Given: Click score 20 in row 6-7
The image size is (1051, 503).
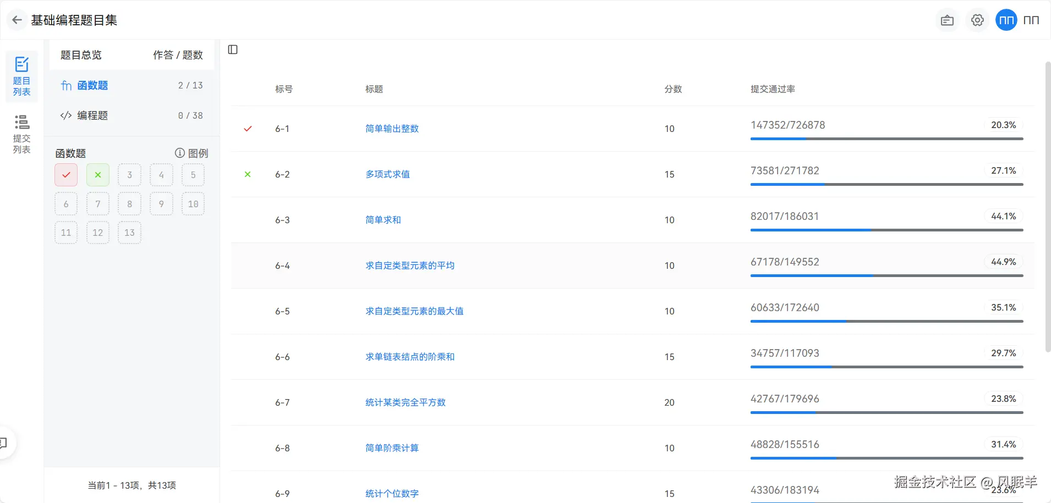Looking at the screenshot, I should (x=669, y=402).
